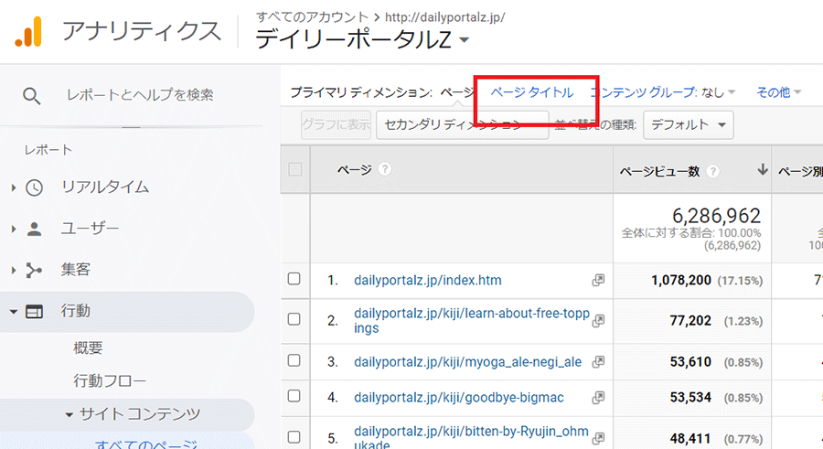Open goodbye-bigmac page external link icon

[x=598, y=398]
